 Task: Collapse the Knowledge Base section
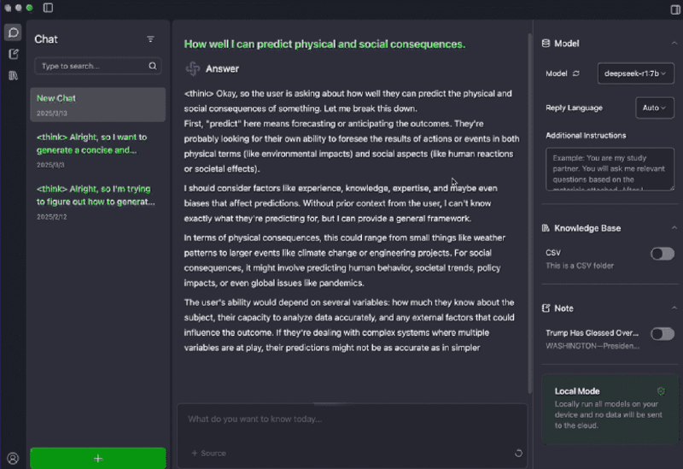pyautogui.click(x=673, y=228)
